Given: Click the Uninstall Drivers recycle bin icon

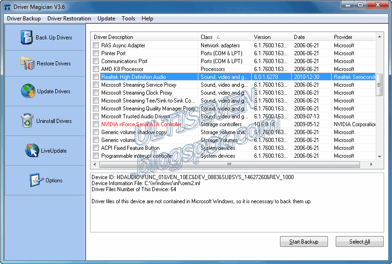Looking at the screenshot, I should coord(27,120).
